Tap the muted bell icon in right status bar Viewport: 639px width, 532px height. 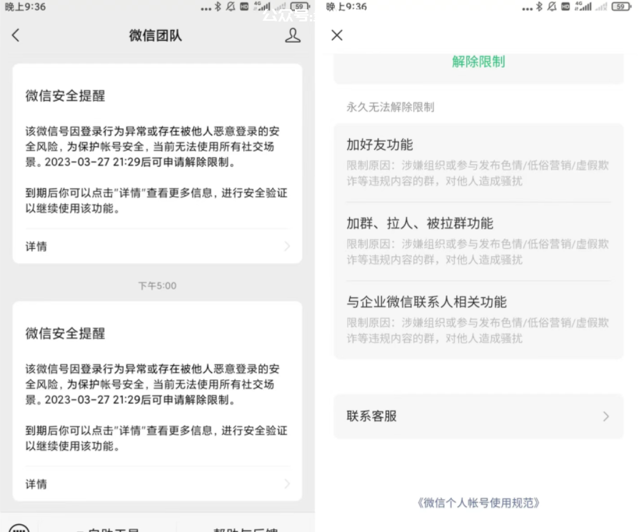552,6
